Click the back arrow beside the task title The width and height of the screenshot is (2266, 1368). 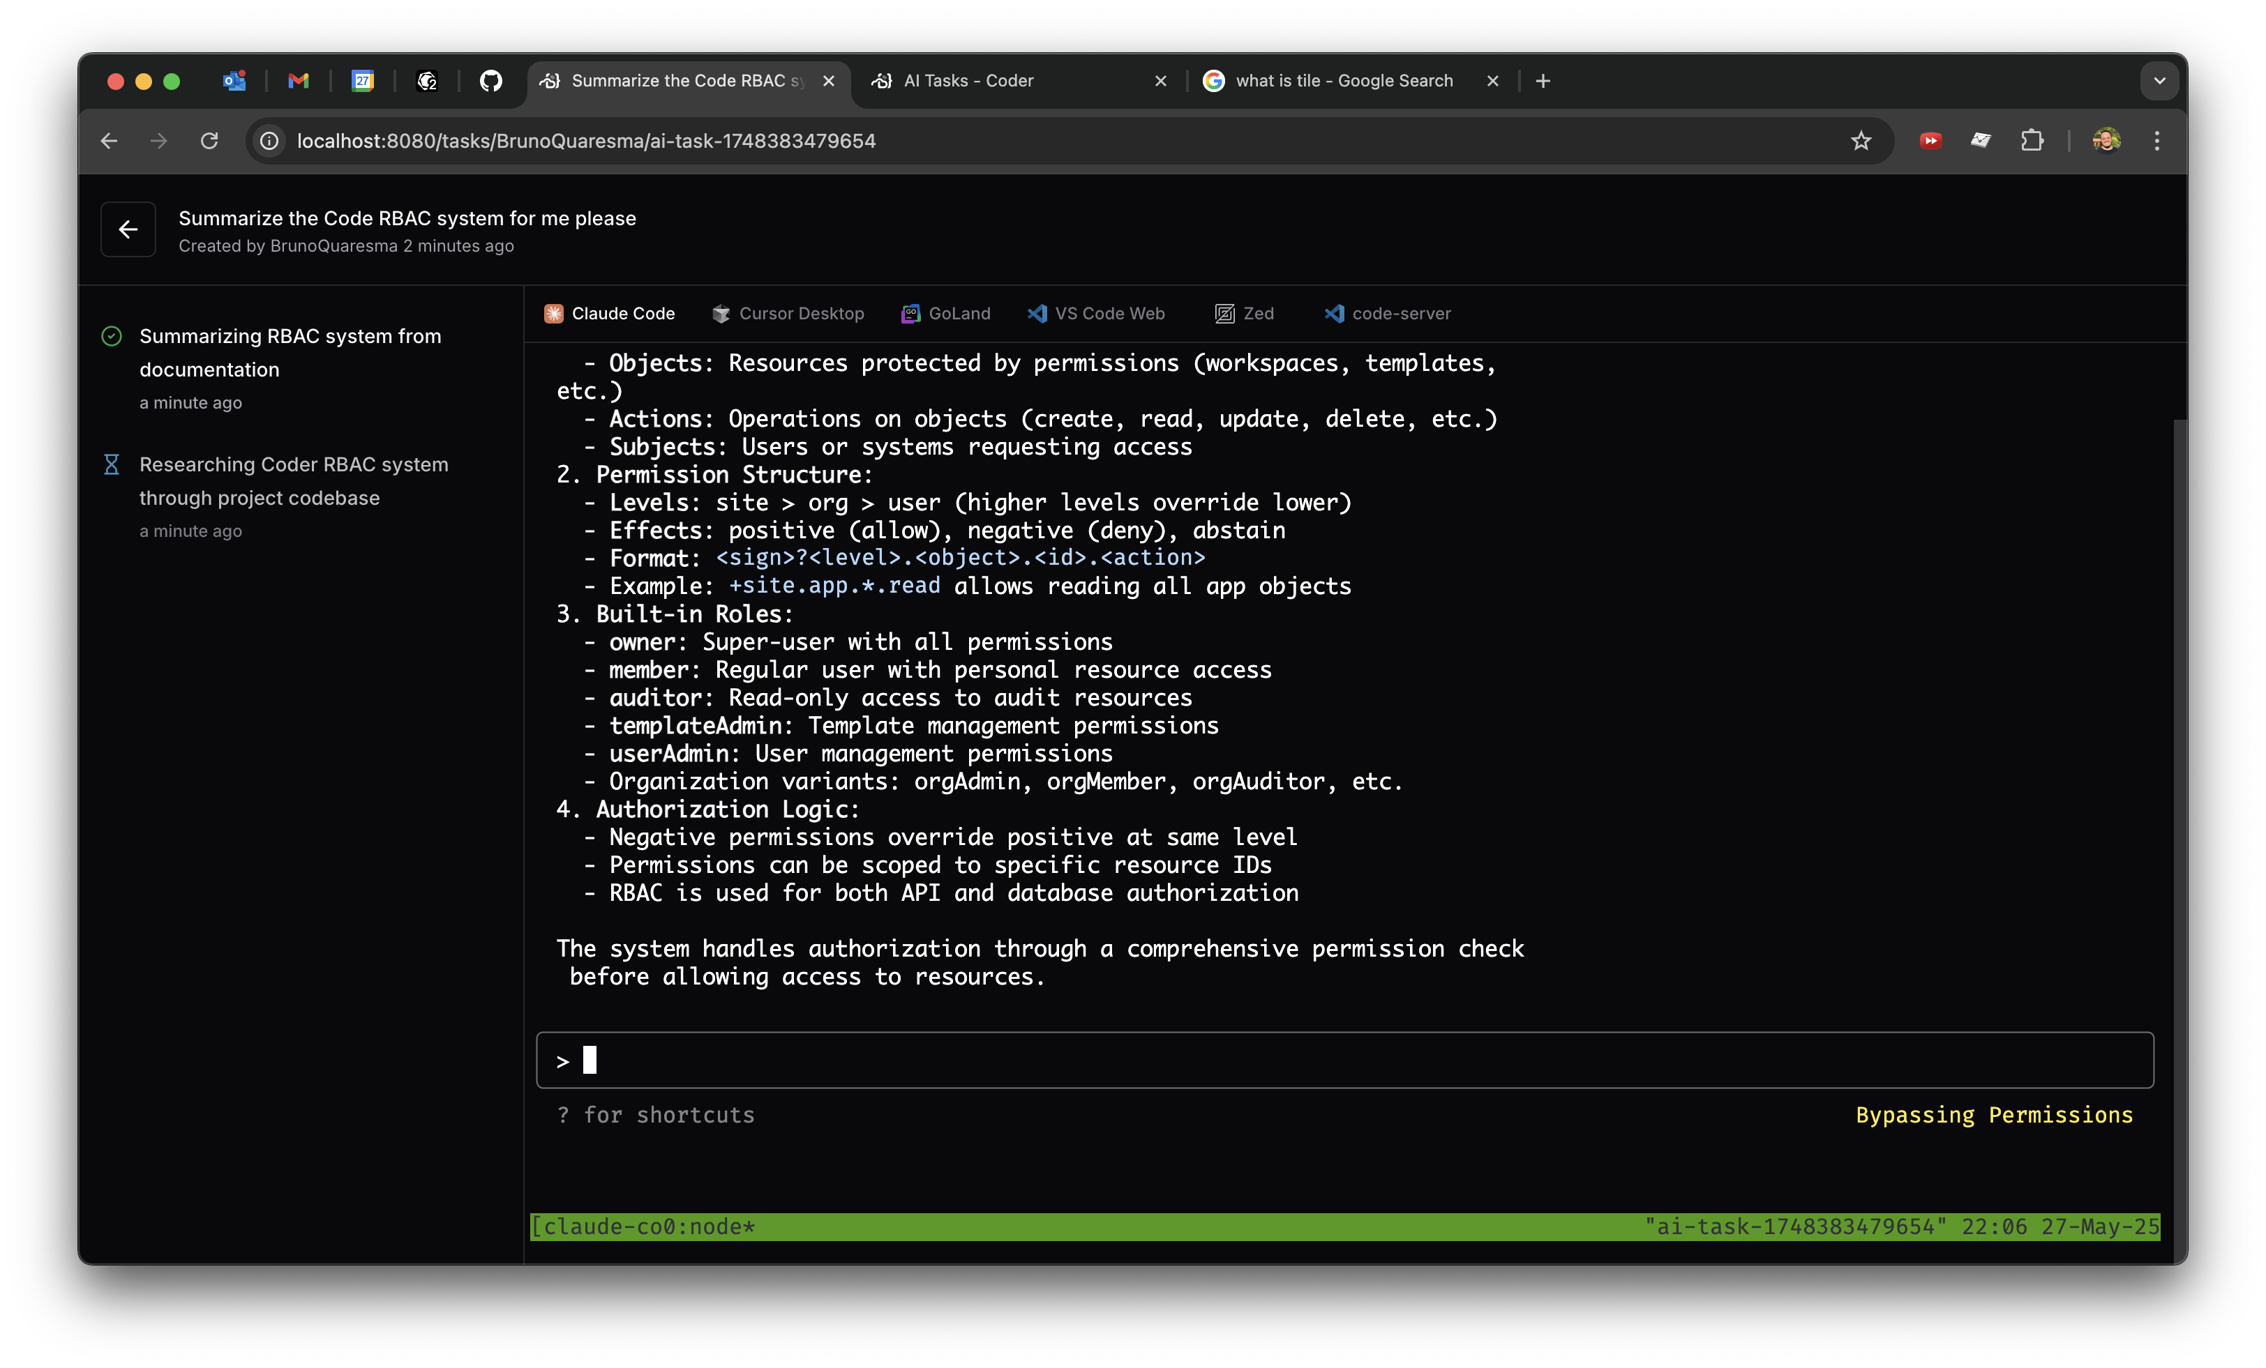click(x=128, y=229)
